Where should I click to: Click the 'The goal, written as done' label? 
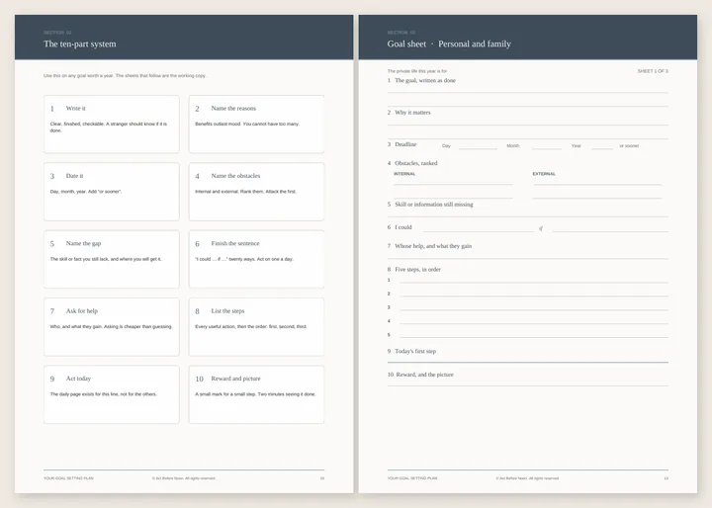[425, 80]
